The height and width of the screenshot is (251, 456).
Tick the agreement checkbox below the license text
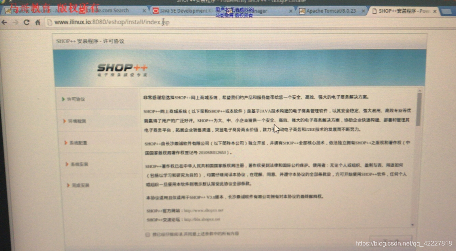(147, 234)
